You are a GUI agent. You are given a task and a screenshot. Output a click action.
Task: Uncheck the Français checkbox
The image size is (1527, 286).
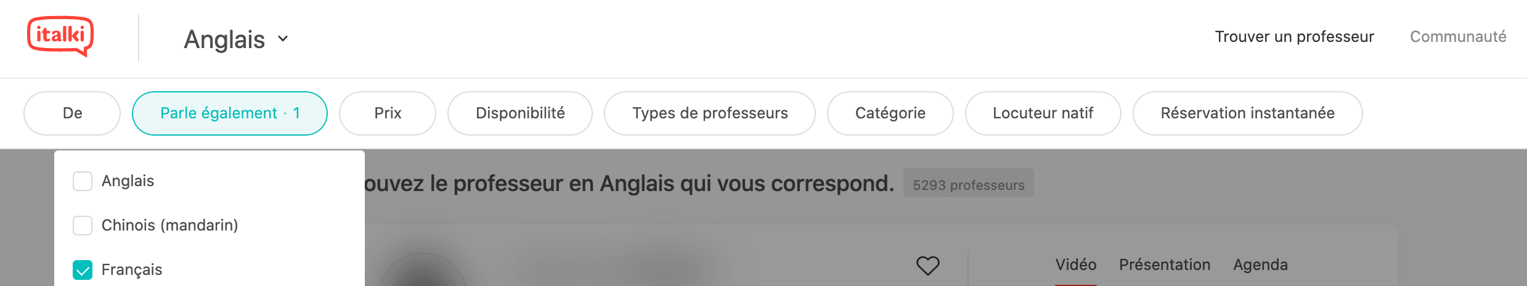click(x=83, y=270)
